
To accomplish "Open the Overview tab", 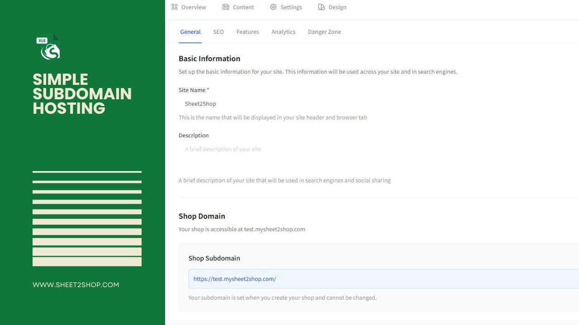I will [x=189, y=7].
